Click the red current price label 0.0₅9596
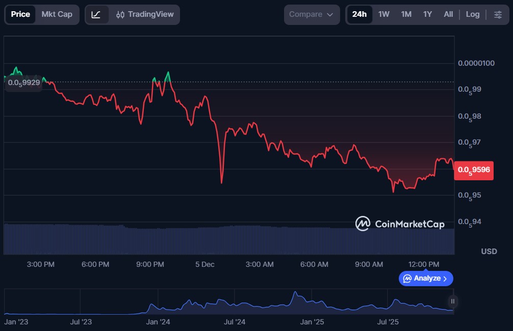The image size is (513, 331). [x=474, y=170]
